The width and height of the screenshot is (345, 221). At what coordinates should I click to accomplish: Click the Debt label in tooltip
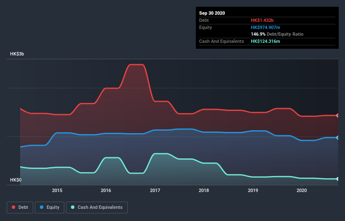tap(204, 20)
